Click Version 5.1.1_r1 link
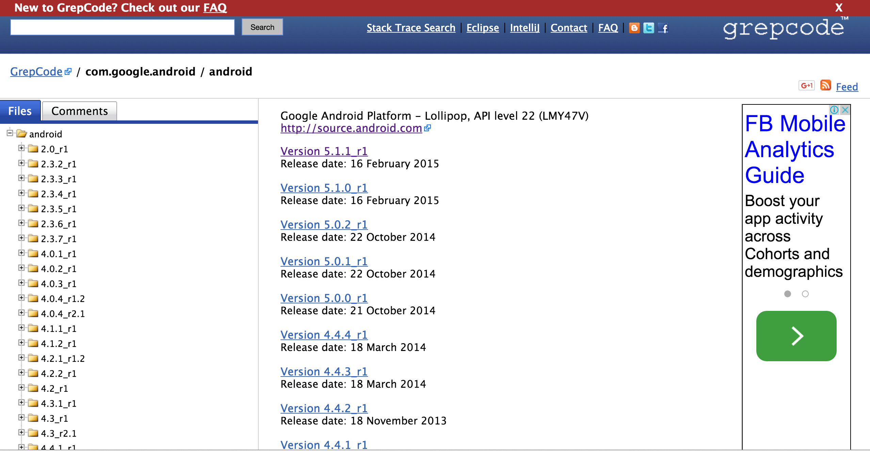 [324, 151]
